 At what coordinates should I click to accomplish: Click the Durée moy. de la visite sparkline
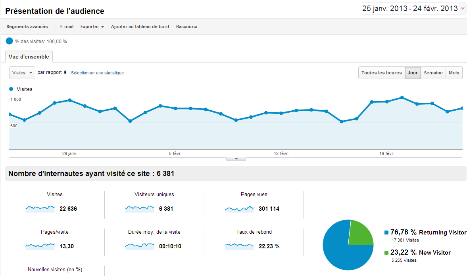[140, 246]
